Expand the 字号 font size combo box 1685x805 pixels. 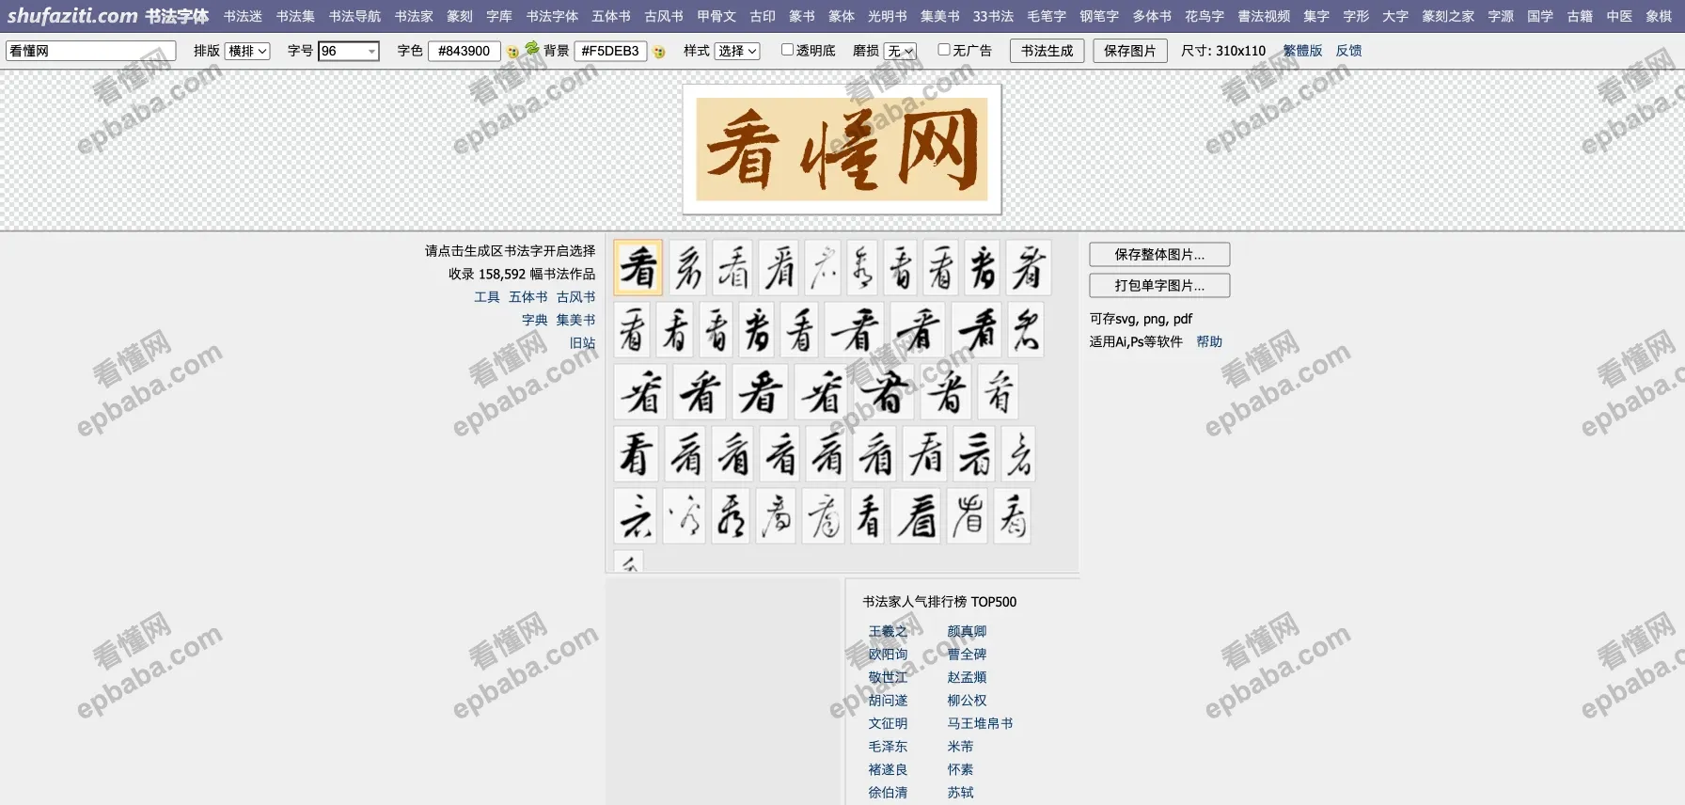click(349, 51)
